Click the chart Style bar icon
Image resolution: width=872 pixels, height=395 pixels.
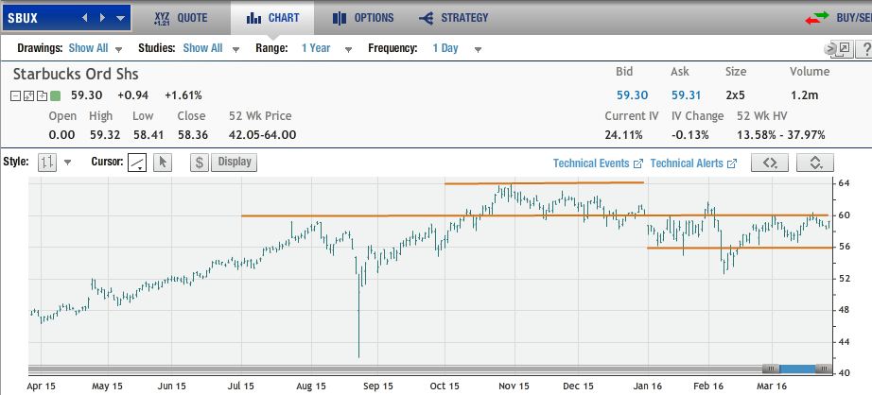(47, 163)
